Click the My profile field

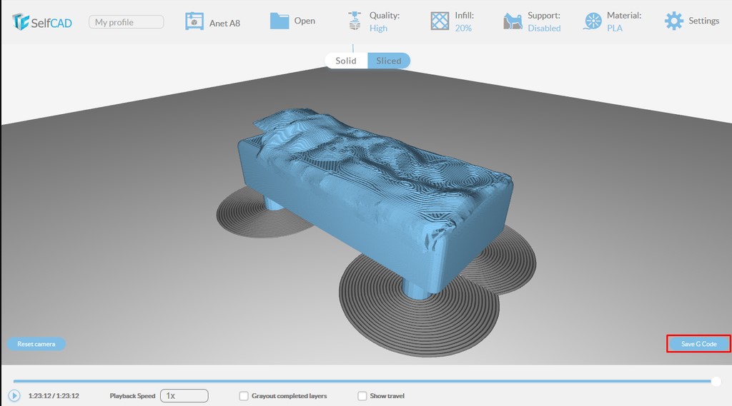(x=126, y=22)
